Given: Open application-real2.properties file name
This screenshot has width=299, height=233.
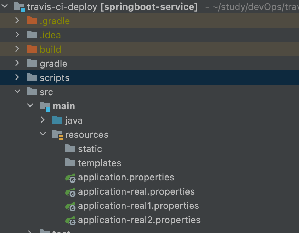Looking at the screenshot, I should pyautogui.click(x=139, y=220).
